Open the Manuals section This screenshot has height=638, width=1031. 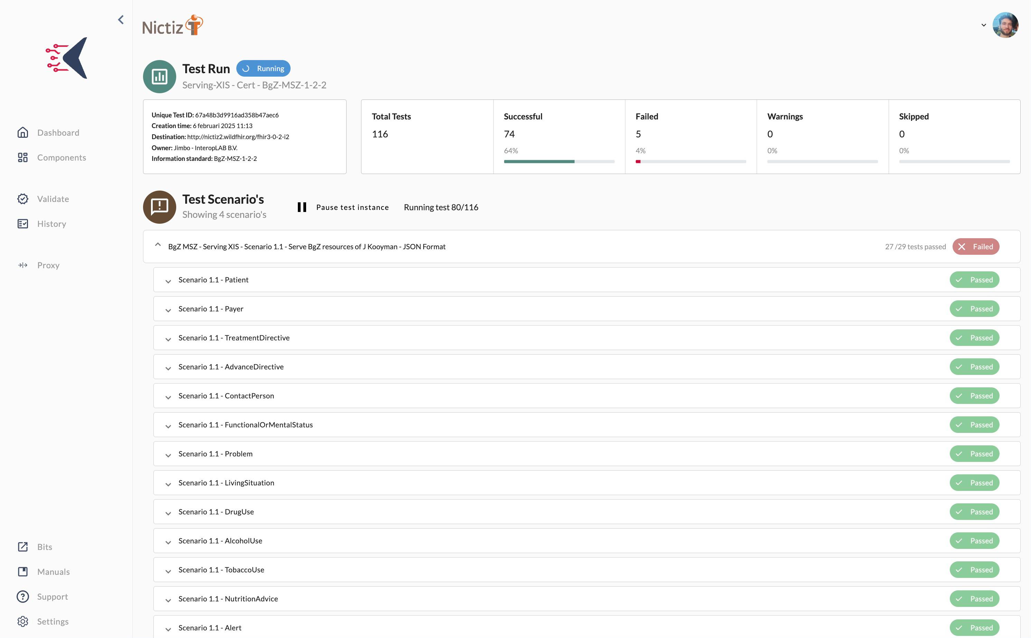click(x=53, y=572)
